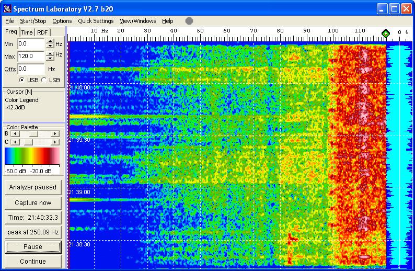This screenshot has height=271, width=415.
Task: Click the Offs frequency input field
Action: 30,69
